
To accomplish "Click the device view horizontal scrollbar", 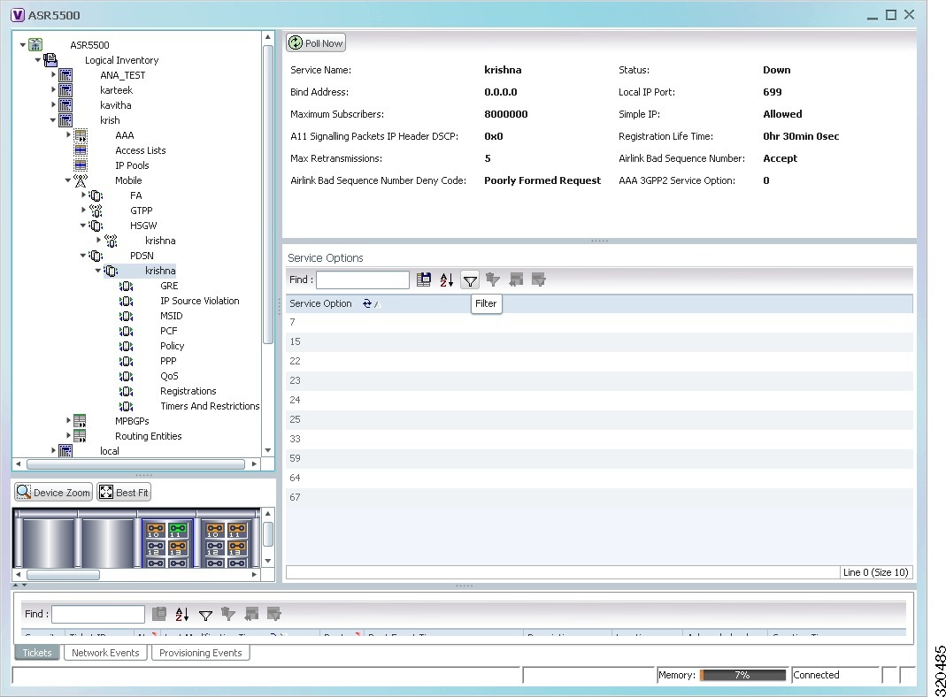I will point(63,575).
